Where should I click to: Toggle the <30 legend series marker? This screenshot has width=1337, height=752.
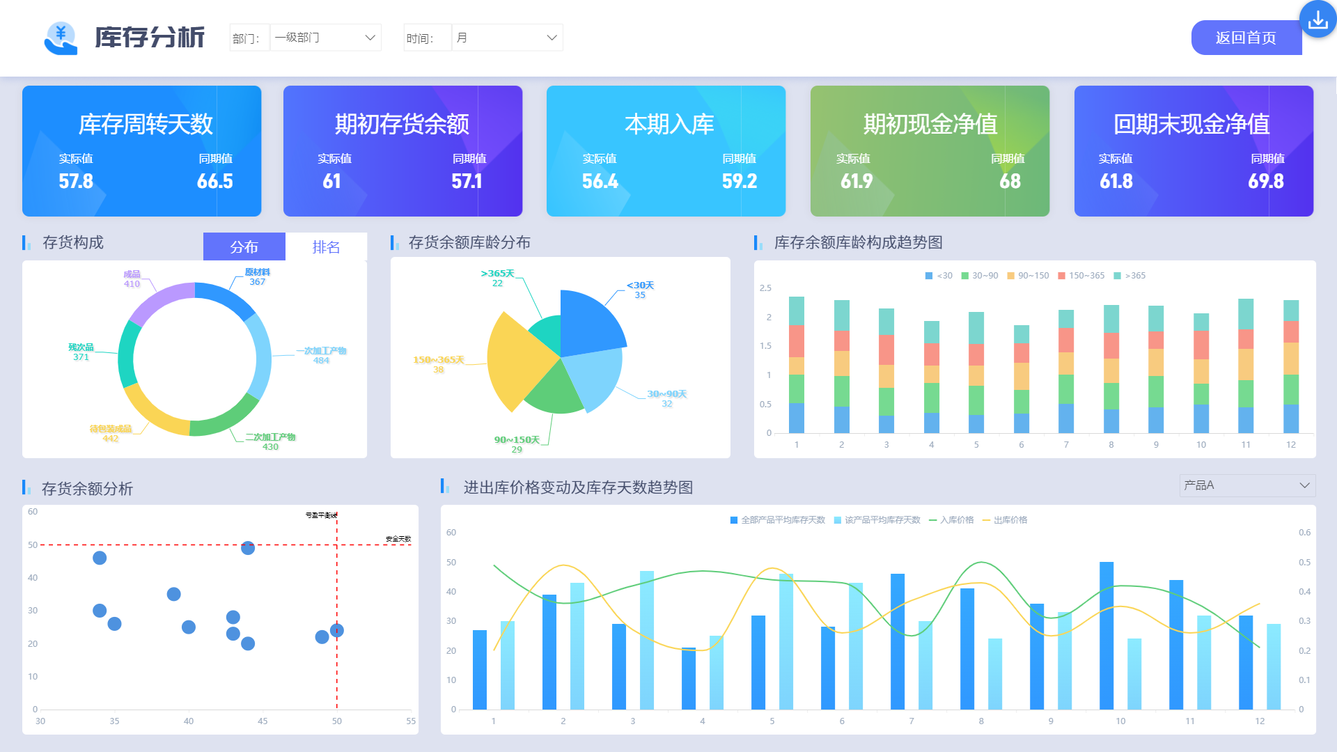pyautogui.click(x=929, y=276)
